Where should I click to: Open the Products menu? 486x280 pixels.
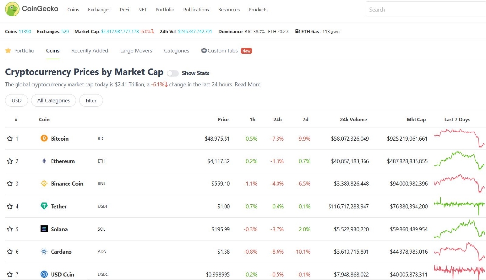(x=258, y=10)
